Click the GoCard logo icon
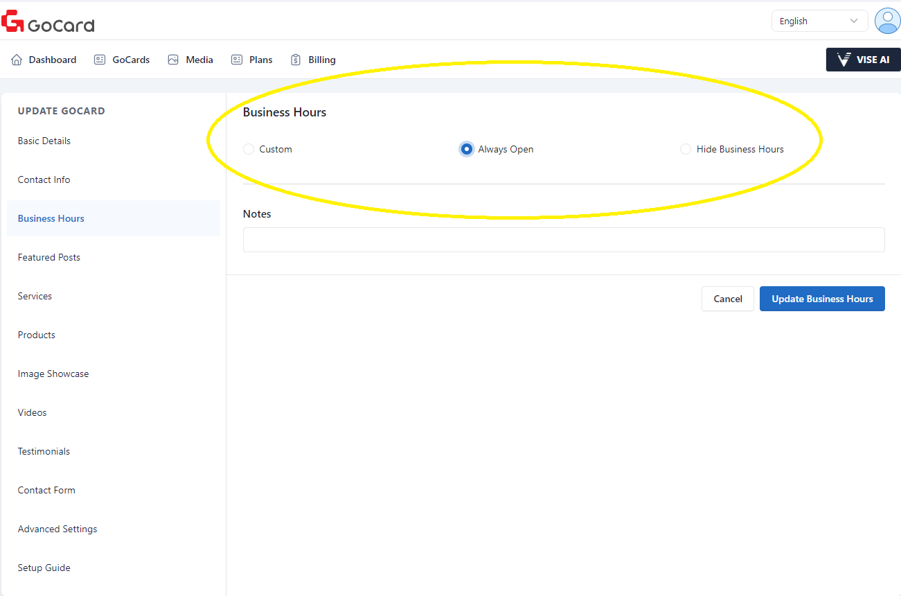901x596 pixels. click(x=12, y=21)
